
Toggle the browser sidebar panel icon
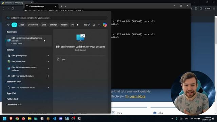[196, 8]
